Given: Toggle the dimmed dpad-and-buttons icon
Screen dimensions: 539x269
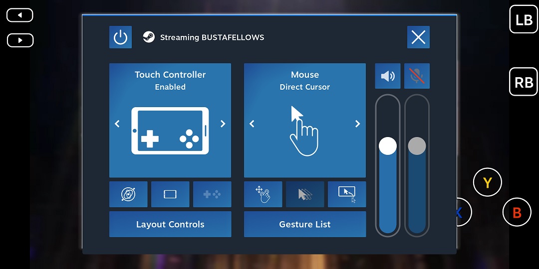Looking at the screenshot, I should pyautogui.click(x=212, y=194).
